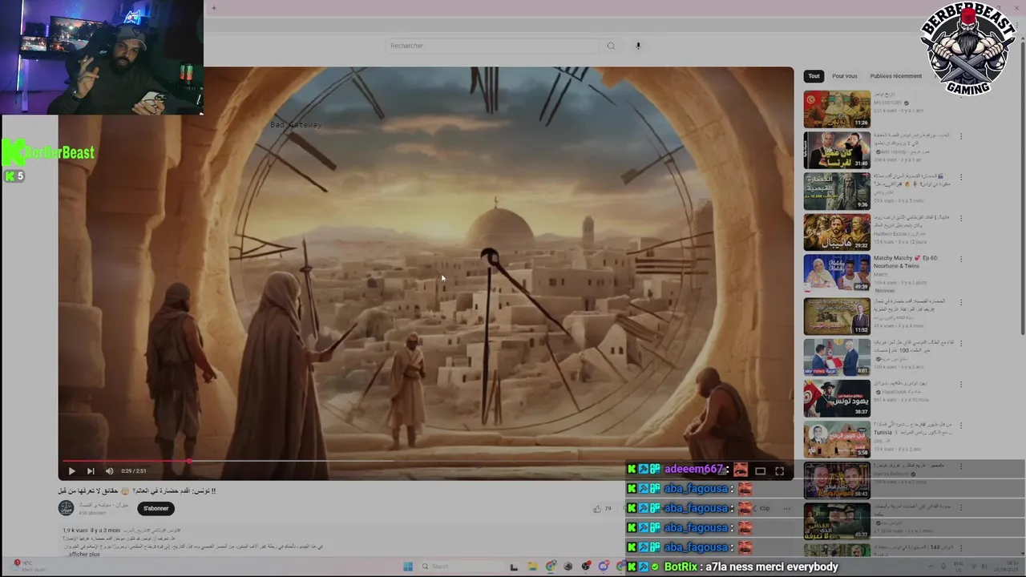Open the Matchy Matchy Ep 60 video title
1026x577 pixels.
pos(906,262)
